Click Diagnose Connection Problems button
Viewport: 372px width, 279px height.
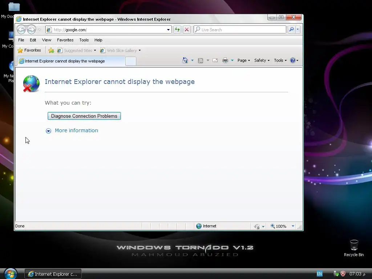point(84,116)
